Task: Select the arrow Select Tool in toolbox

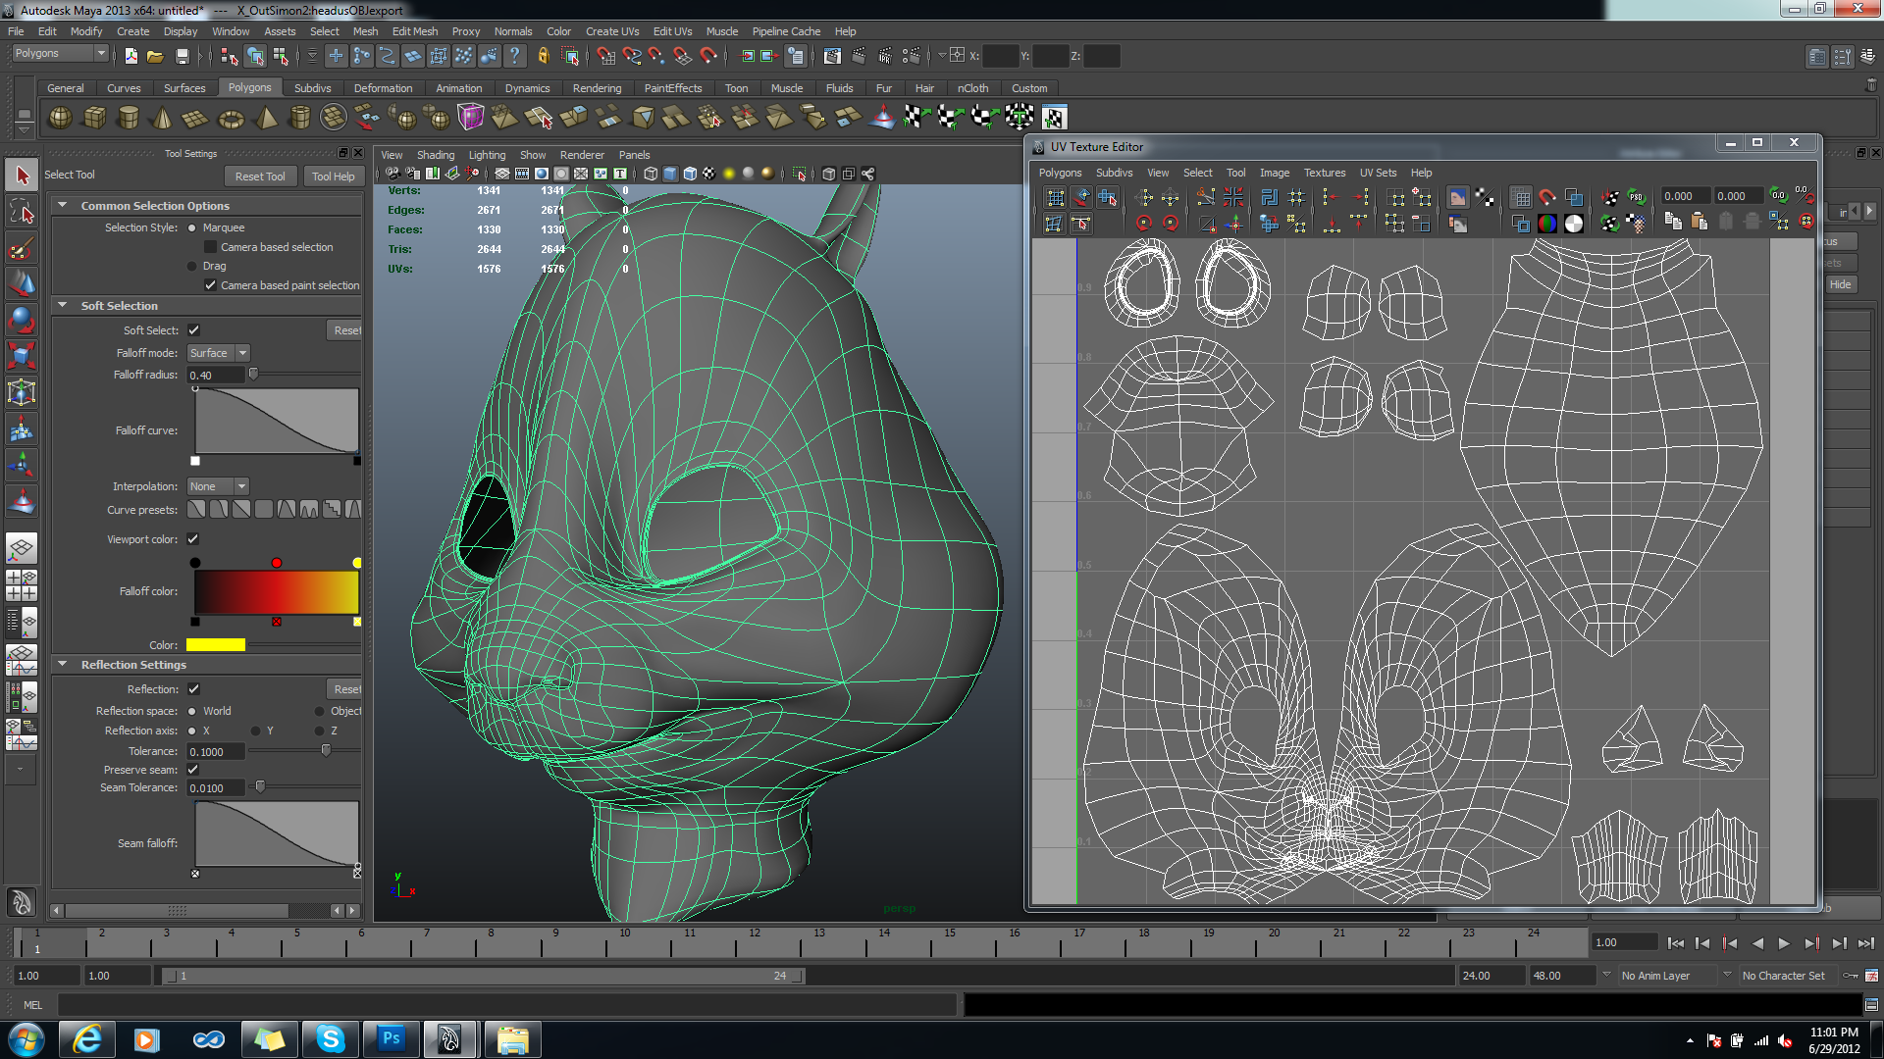Action: pyautogui.click(x=22, y=176)
